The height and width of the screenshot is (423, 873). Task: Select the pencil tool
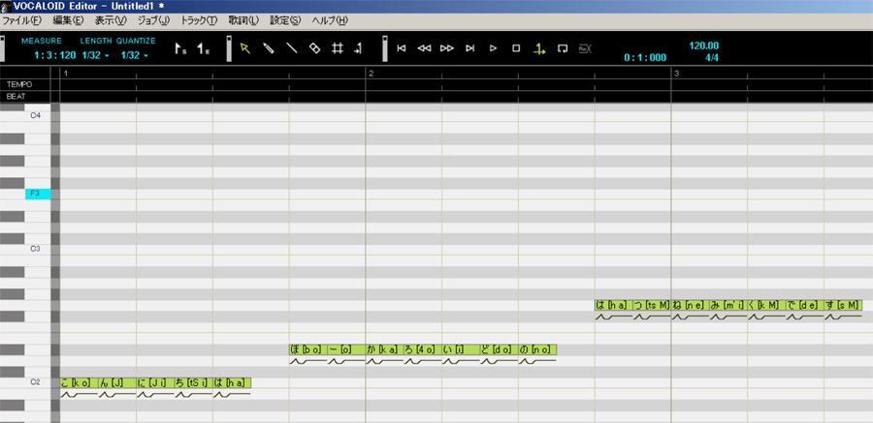pyautogui.click(x=269, y=48)
